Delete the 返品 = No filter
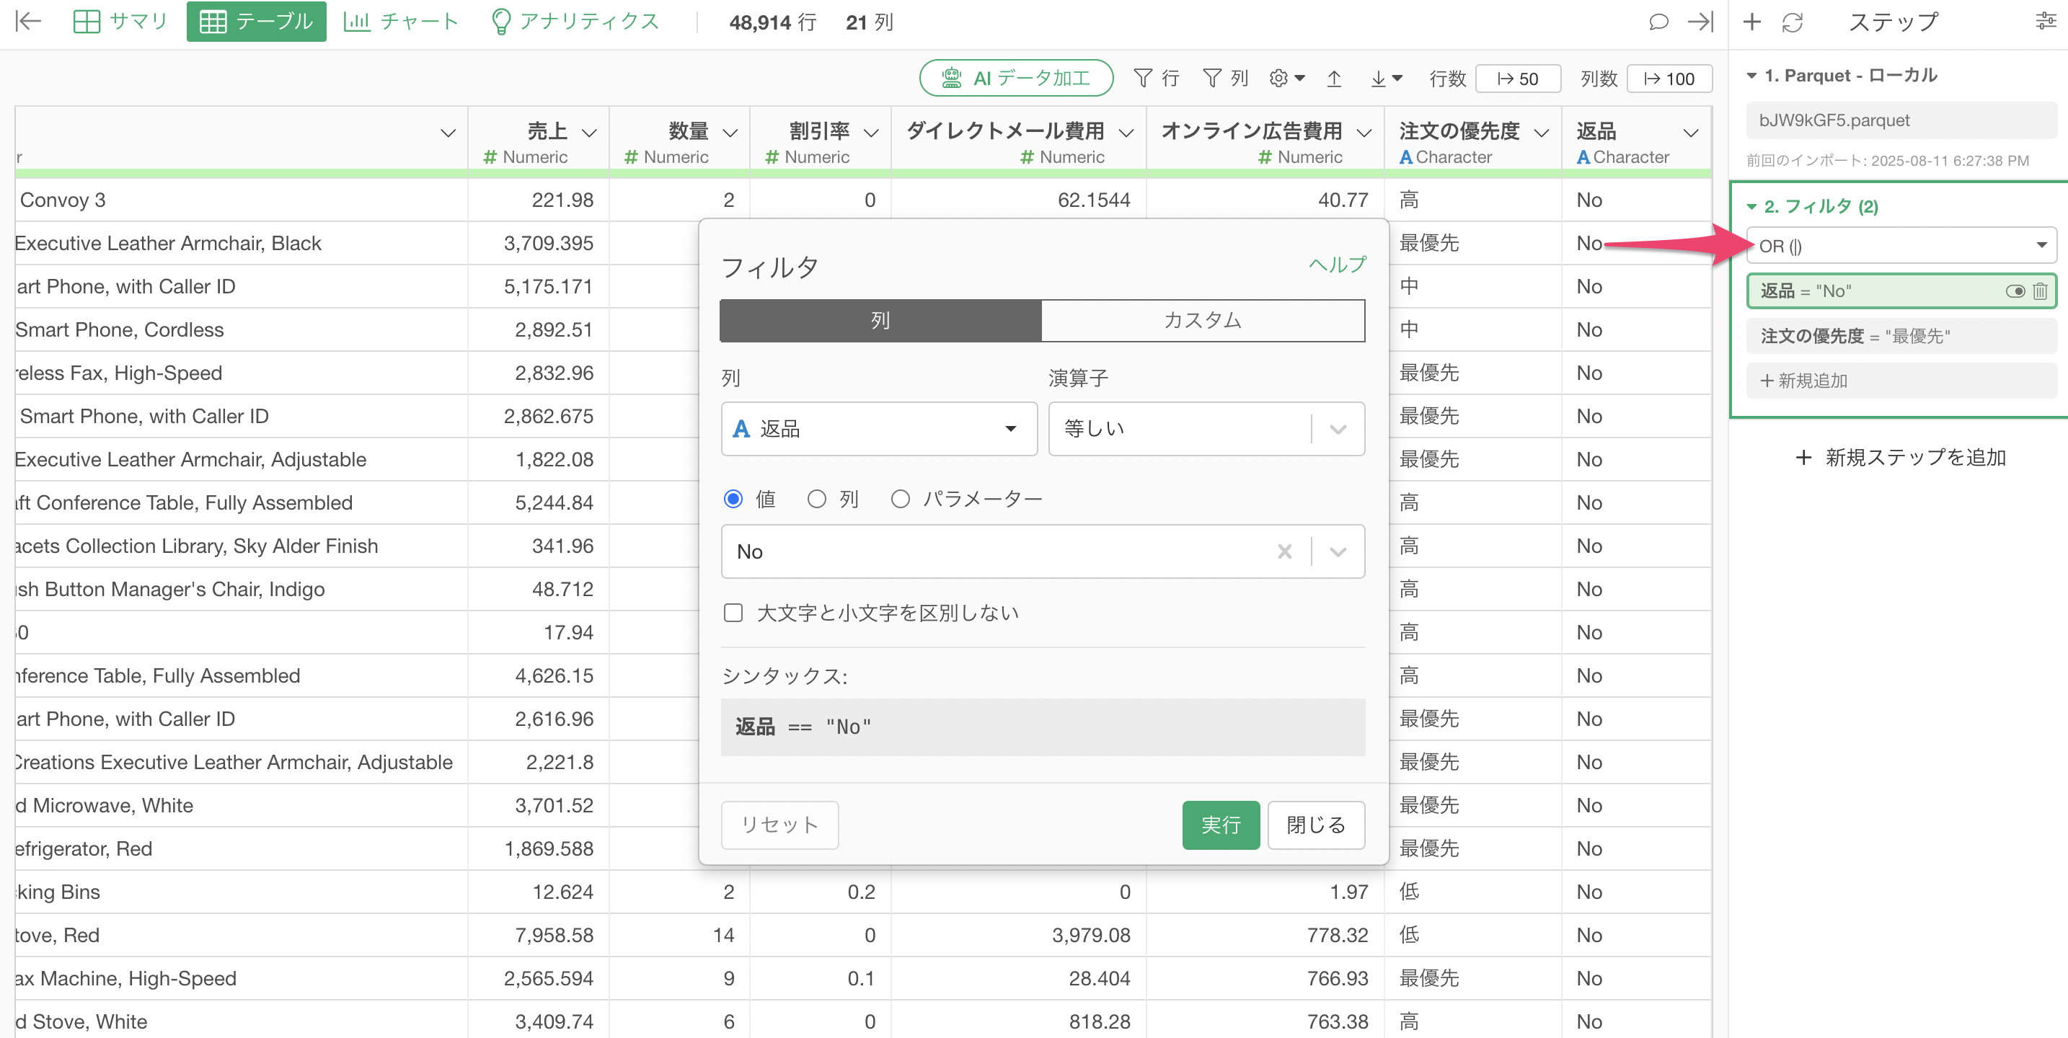 click(x=2040, y=291)
